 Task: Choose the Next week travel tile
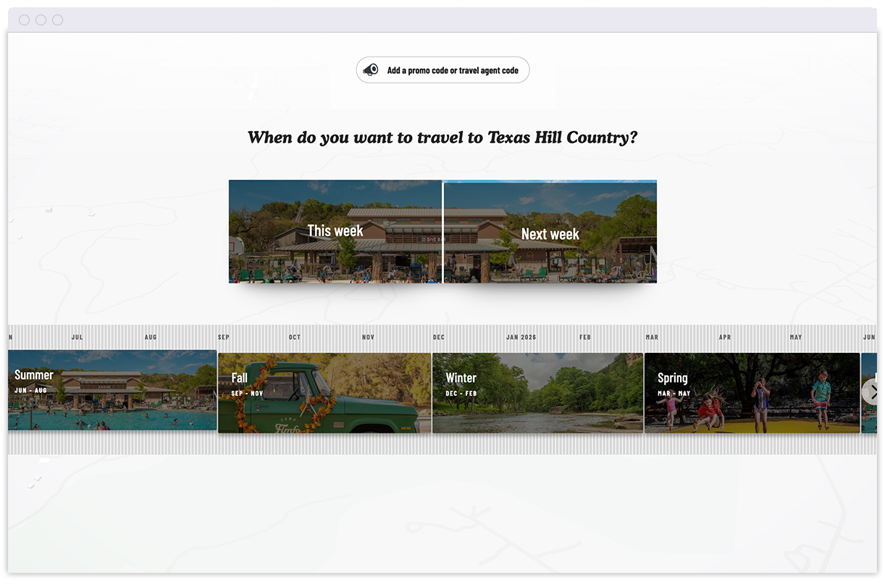coord(550,233)
